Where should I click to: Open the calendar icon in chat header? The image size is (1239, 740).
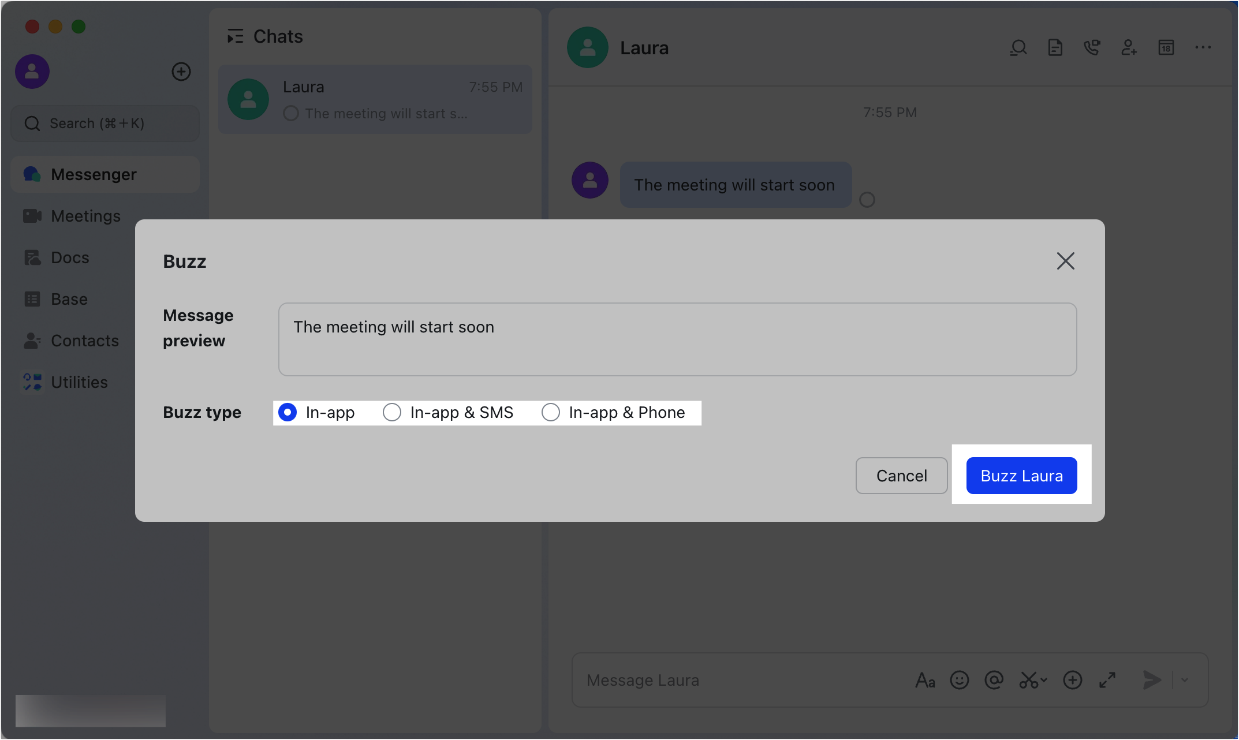[1166, 48]
